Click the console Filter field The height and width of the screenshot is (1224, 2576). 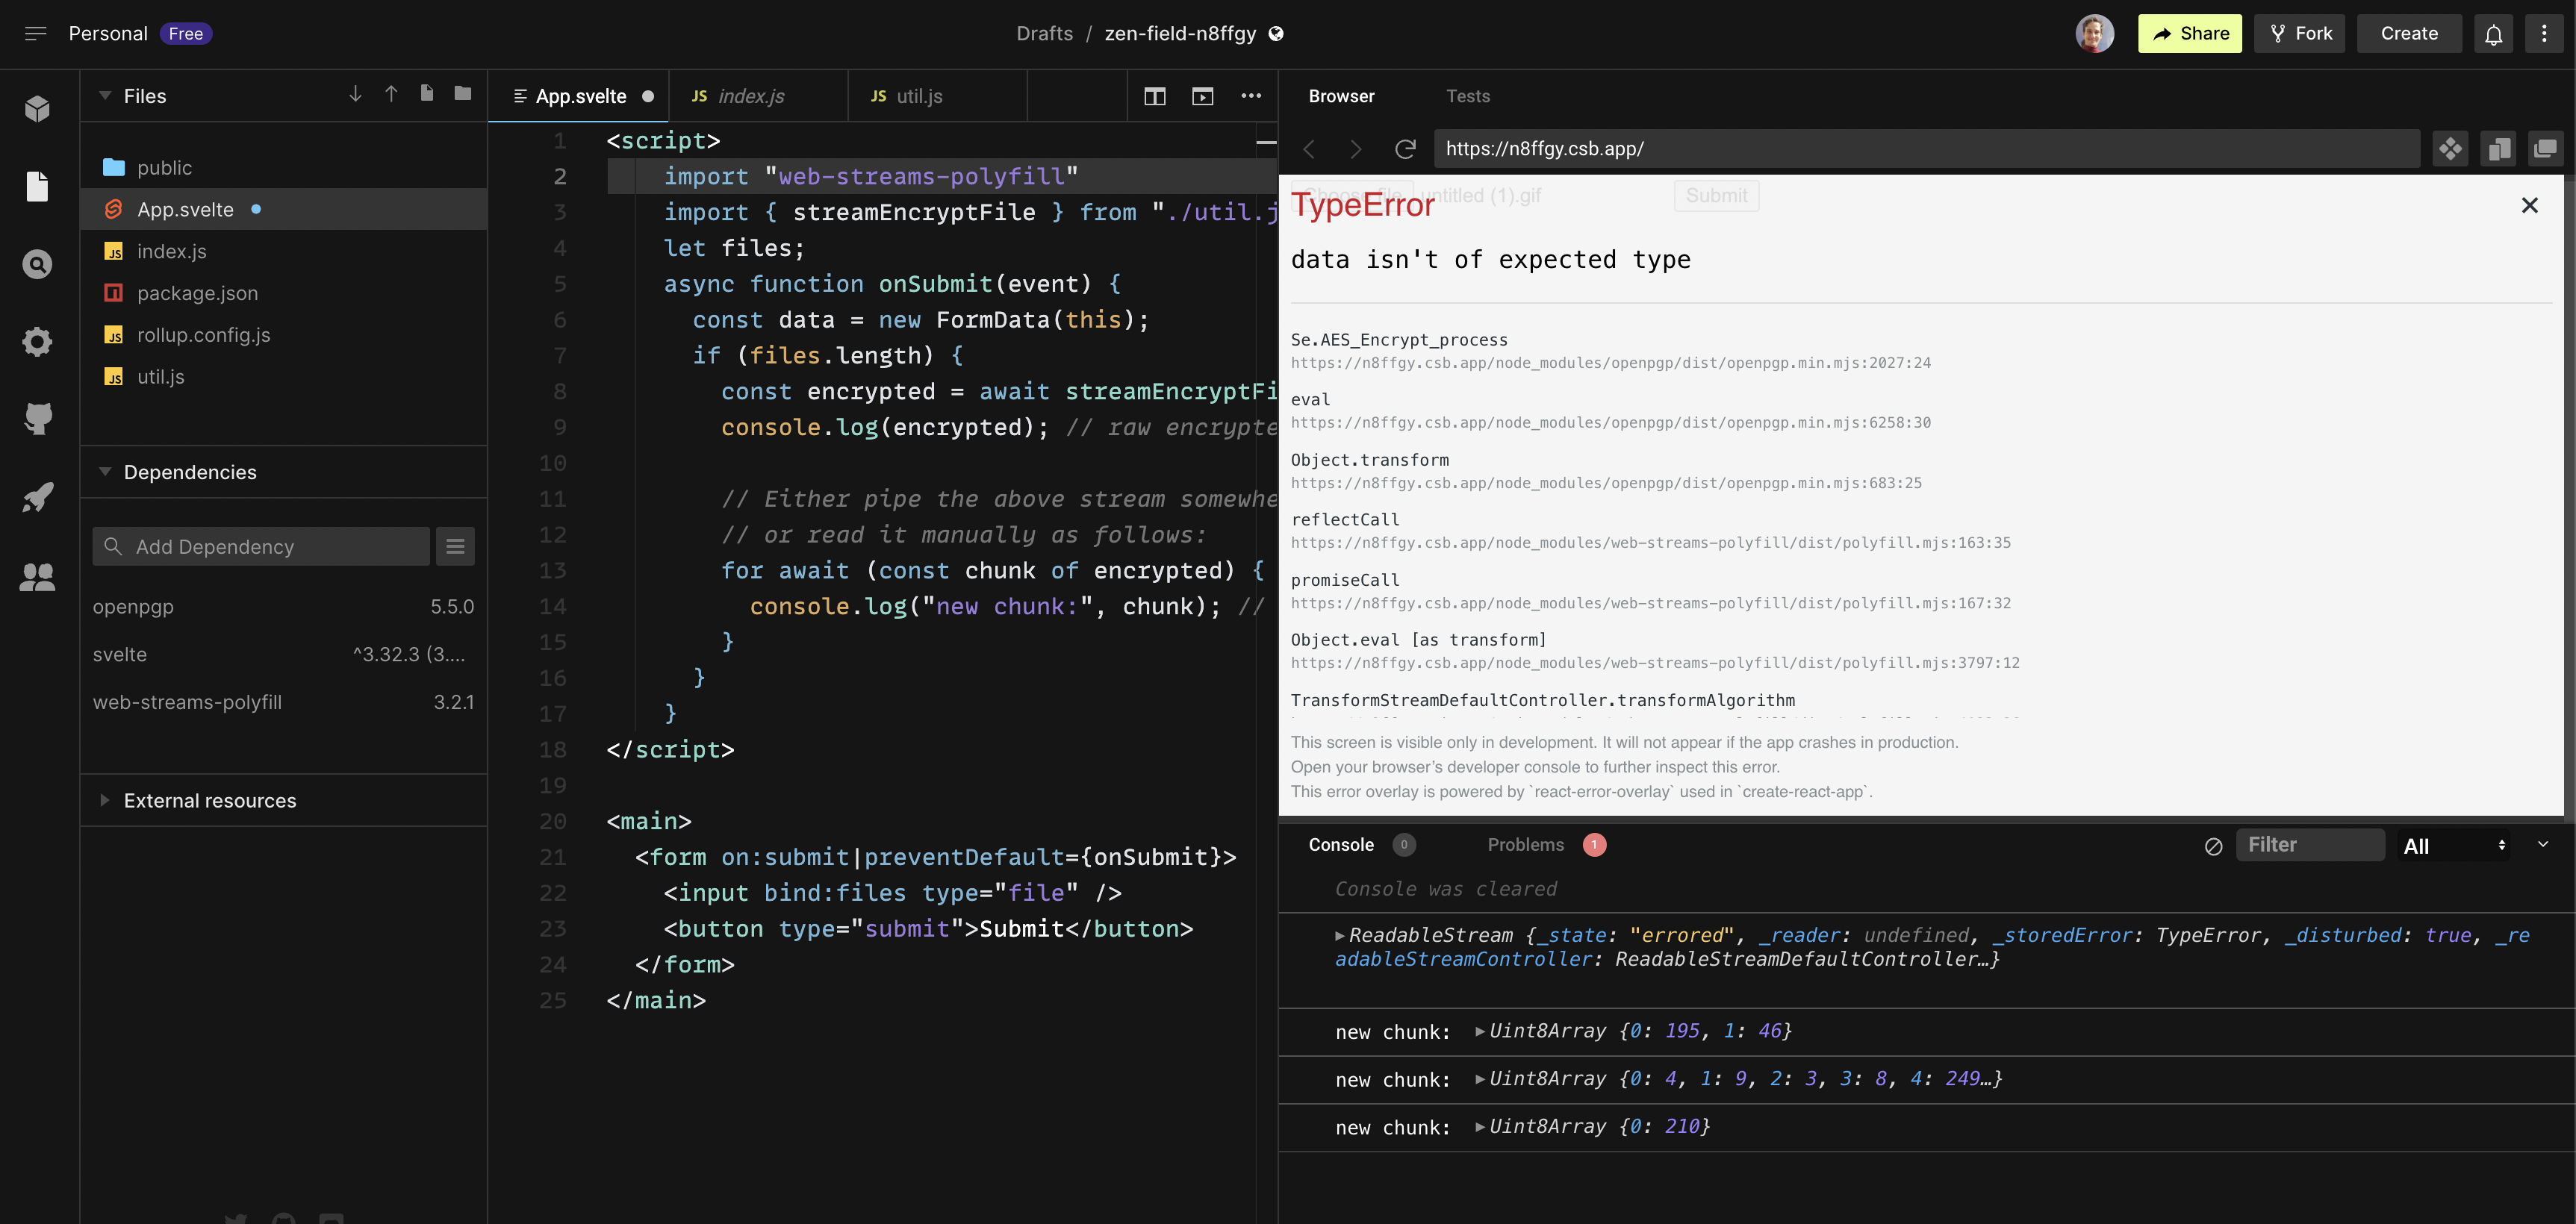coord(2310,846)
